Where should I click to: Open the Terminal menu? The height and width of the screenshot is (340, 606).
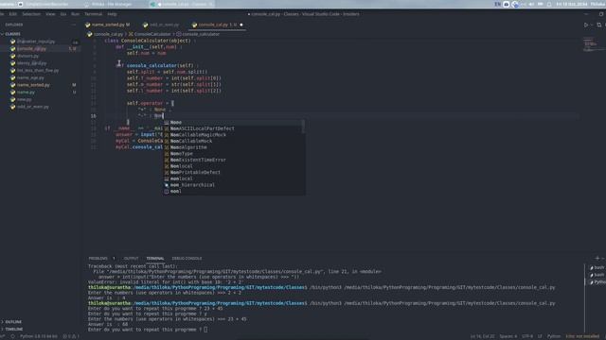tap(93, 14)
